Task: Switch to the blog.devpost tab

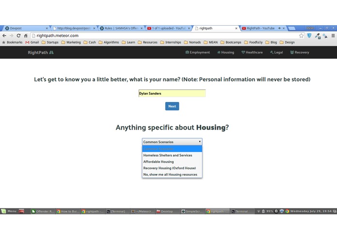Action: 73,28
